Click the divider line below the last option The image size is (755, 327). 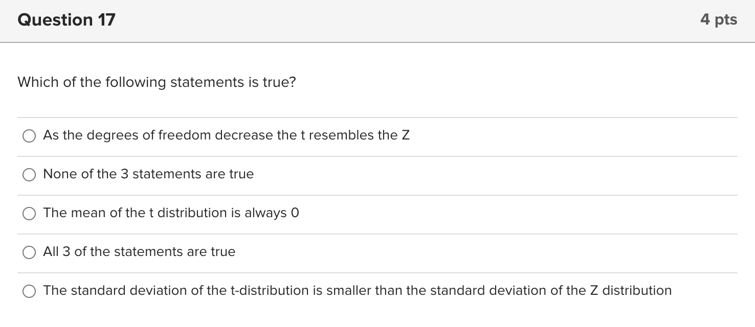tap(377, 310)
